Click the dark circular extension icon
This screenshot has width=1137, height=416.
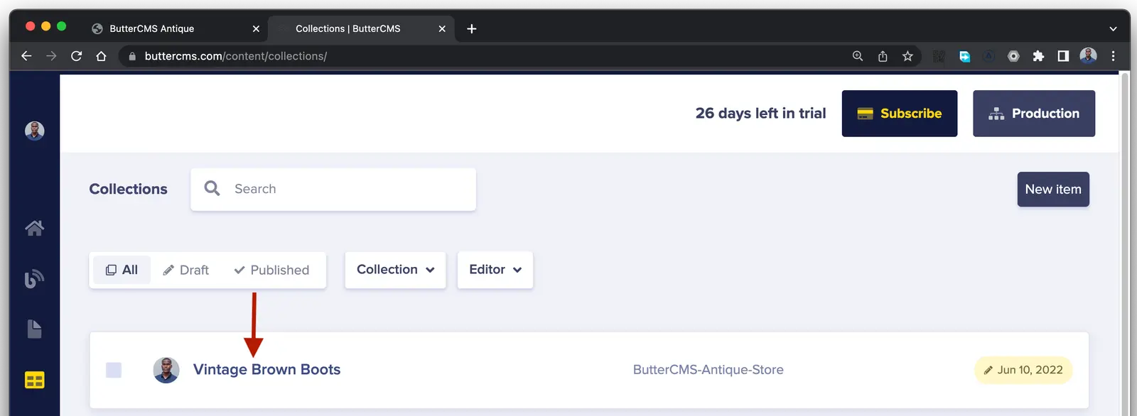click(x=988, y=56)
